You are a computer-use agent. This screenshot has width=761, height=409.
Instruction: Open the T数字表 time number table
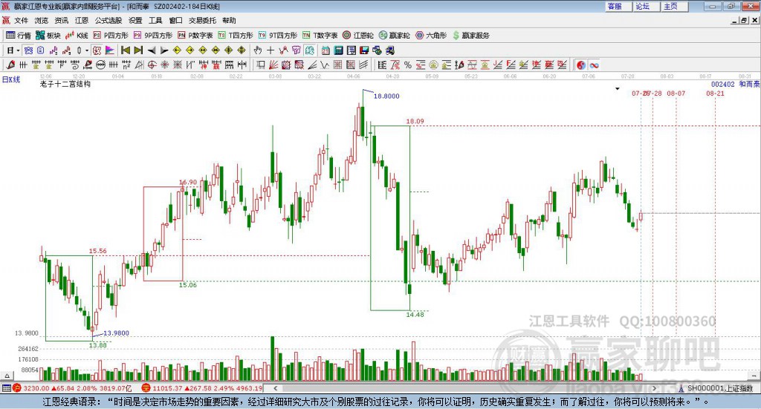[x=320, y=36]
